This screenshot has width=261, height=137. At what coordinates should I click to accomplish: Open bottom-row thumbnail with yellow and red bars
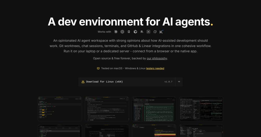pos(154,131)
